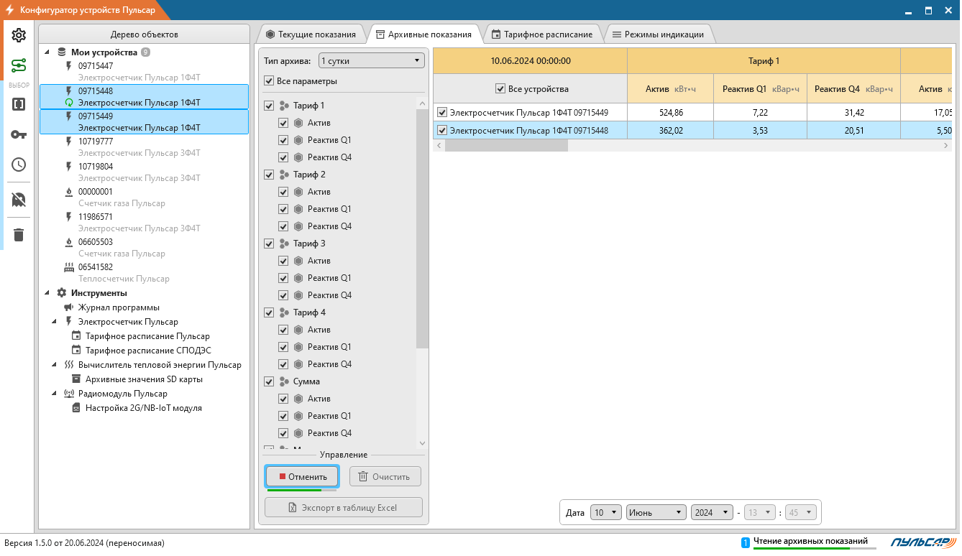
Task: Uncheck the Сумма group checkbox
Action: click(269, 381)
